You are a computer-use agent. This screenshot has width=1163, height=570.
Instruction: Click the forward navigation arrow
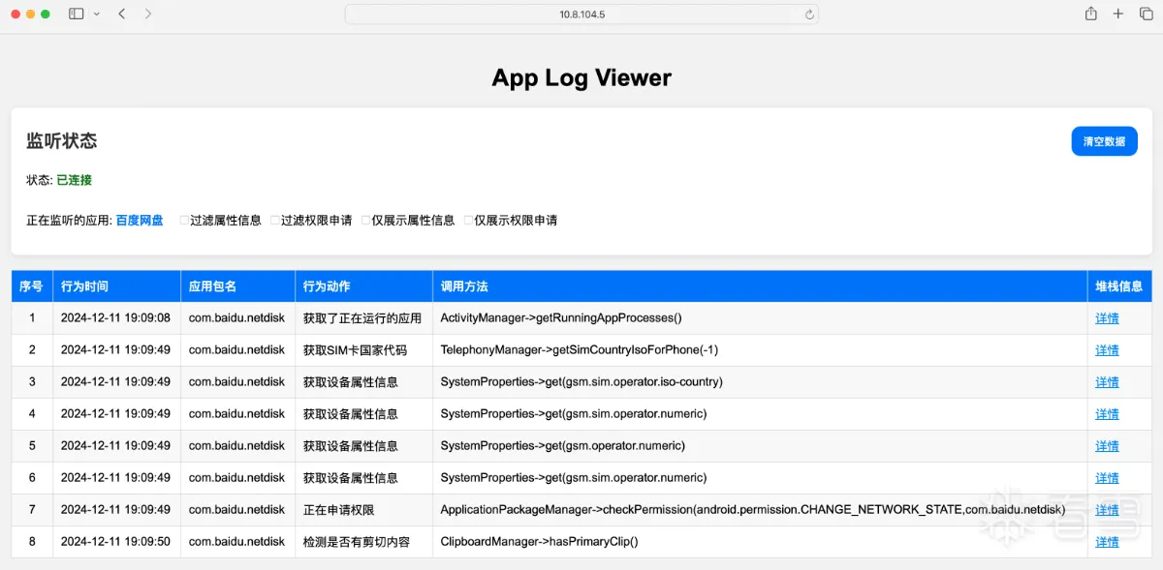(x=147, y=14)
